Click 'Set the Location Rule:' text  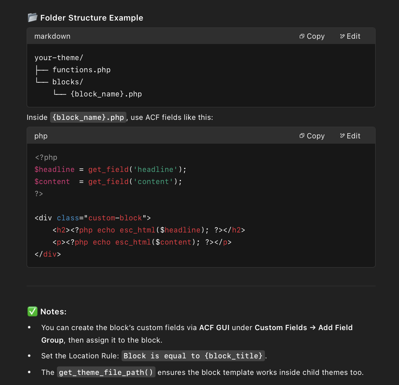pos(80,356)
